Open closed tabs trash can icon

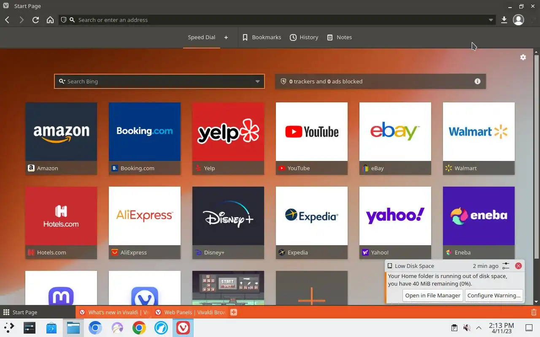[534, 312]
